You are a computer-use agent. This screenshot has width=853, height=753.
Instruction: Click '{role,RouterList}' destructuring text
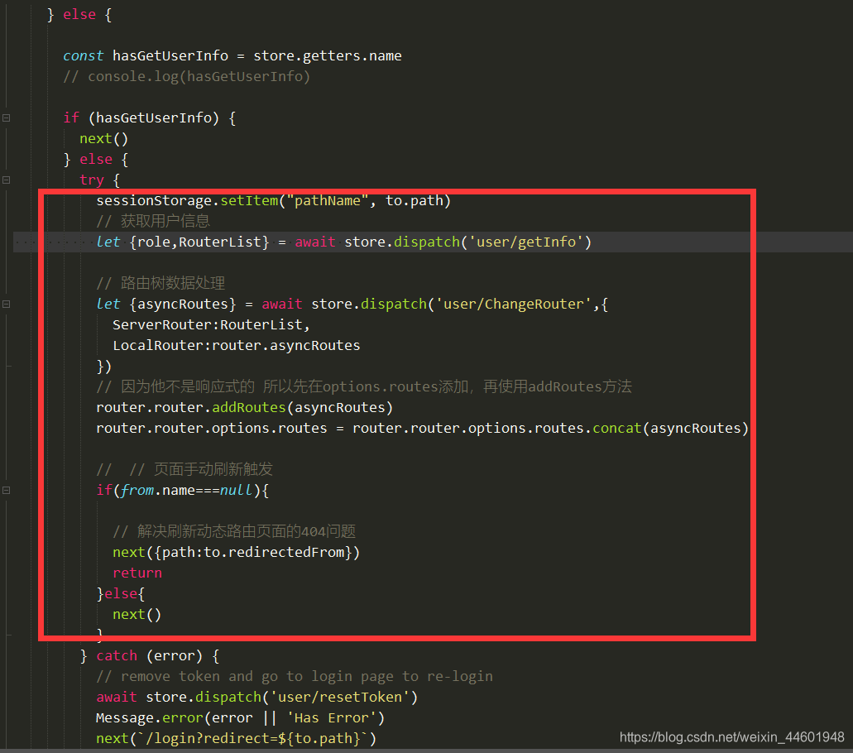click(199, 242)
